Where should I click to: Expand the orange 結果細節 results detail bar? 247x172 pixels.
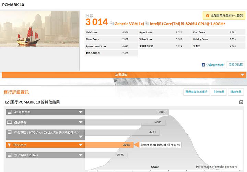click(x=242, y=75)
